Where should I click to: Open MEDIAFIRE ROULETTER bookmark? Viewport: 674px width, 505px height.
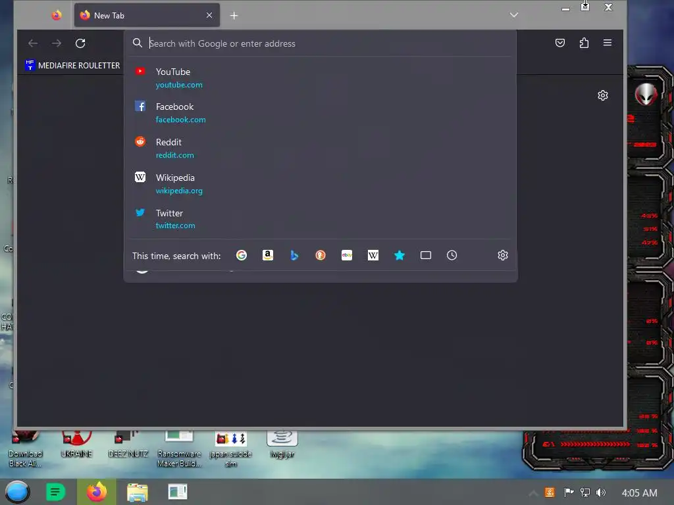pos(72,65)
